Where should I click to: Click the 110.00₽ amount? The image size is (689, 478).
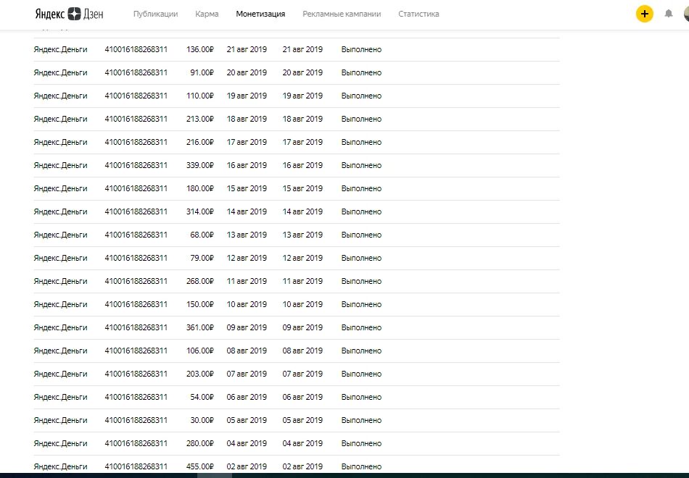(x=200, y=96)
